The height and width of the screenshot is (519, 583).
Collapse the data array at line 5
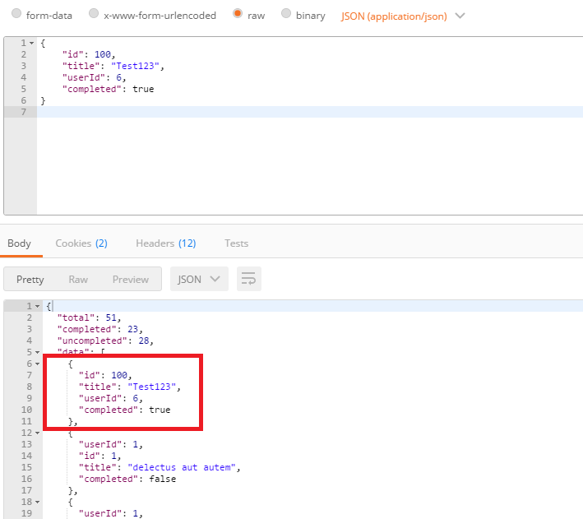[x=37, y=352]
